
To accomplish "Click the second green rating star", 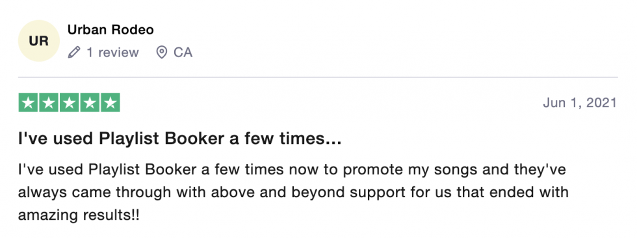I will click(49, 102).
